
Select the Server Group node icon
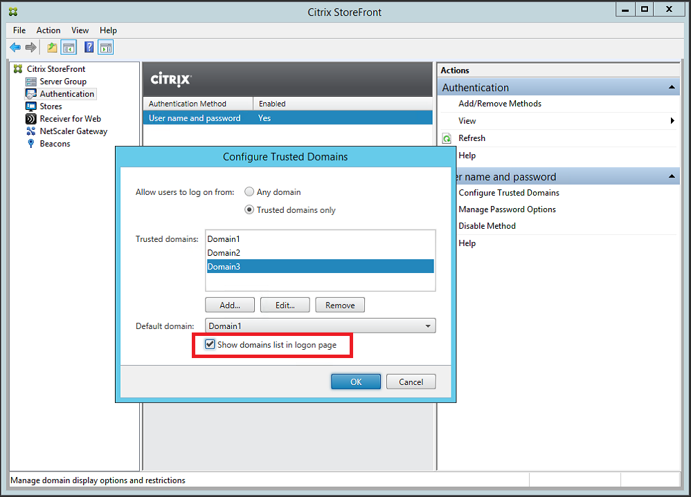coord(30,82)
